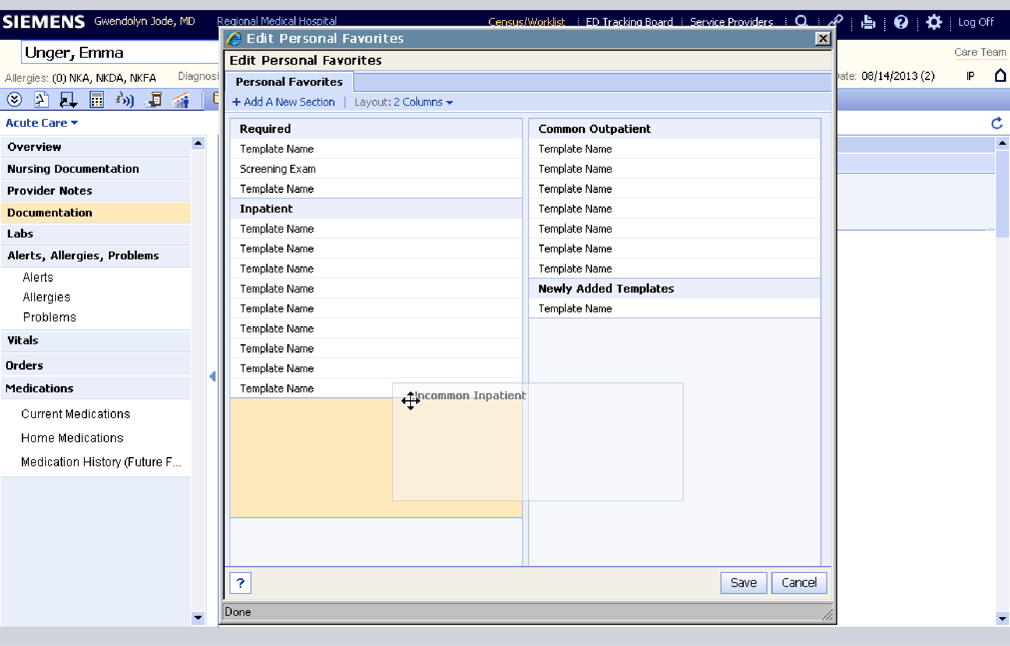Collapse the left navigation panel arrow

click(x=212, y=377)
